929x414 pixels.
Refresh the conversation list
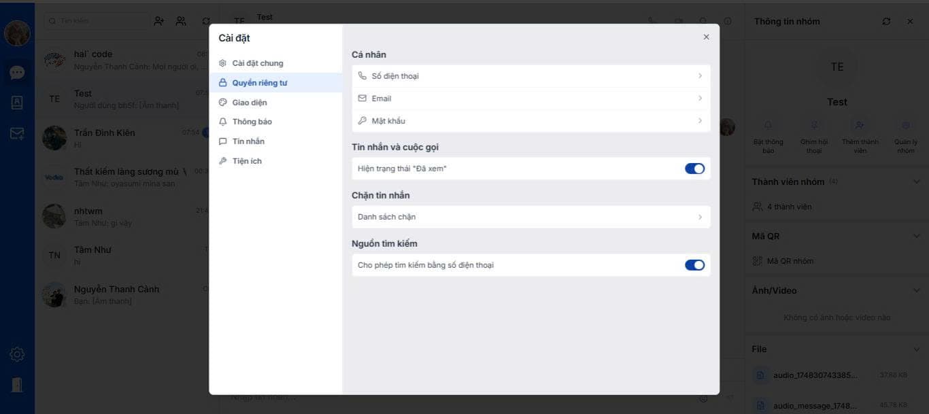[206, 21]
